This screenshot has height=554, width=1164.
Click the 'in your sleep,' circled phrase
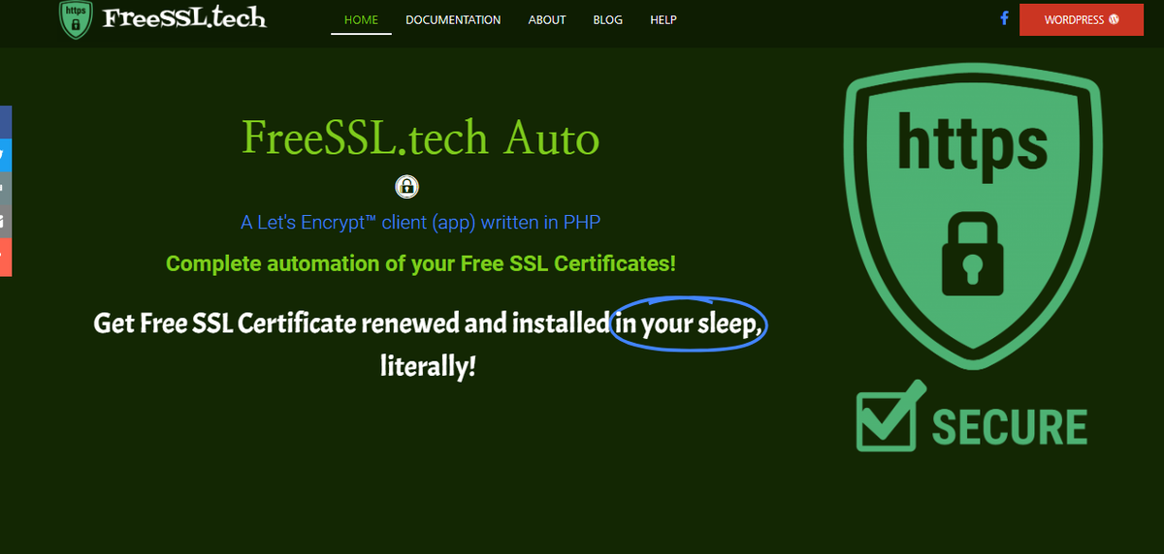689,323
